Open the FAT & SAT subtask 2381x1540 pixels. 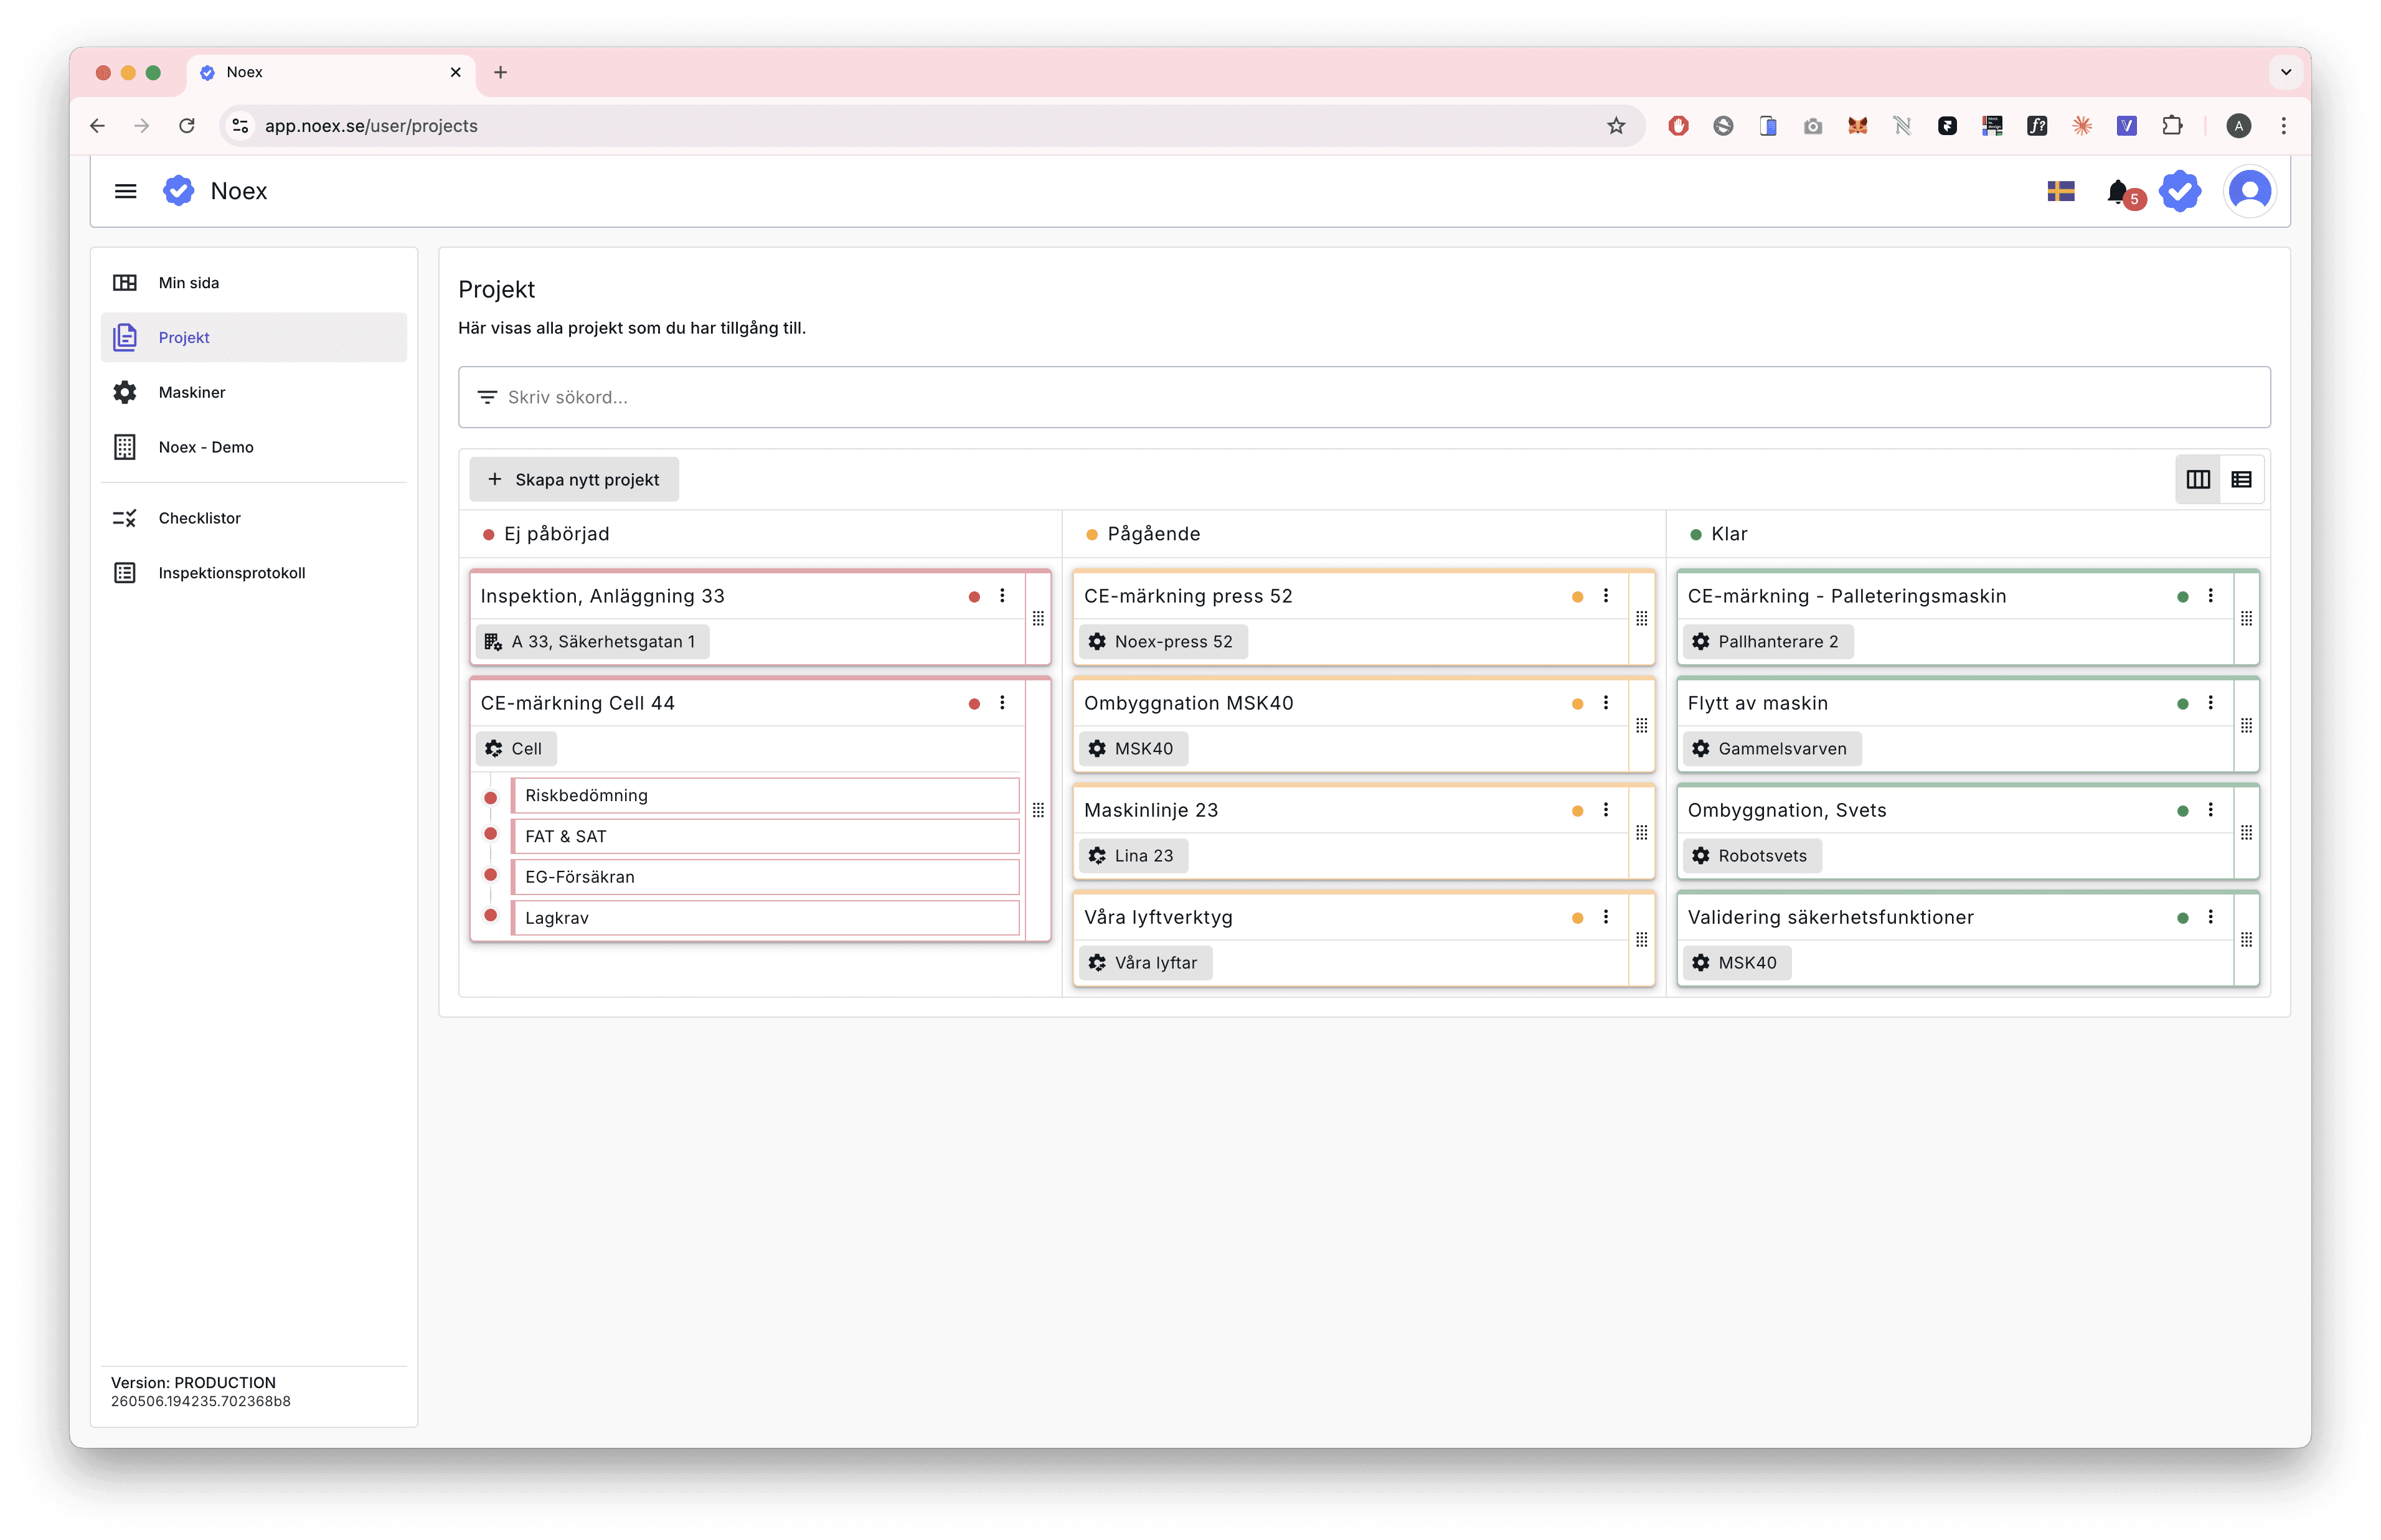(x=766, y=837)
